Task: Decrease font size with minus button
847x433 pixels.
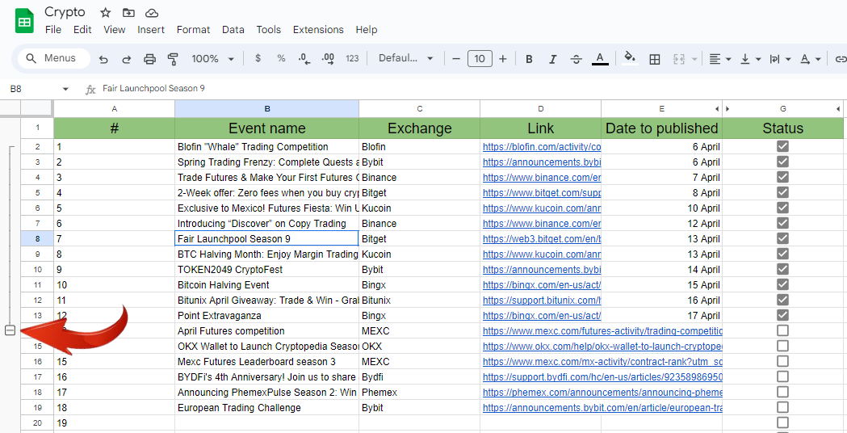Action: pyautogui.click(x=456, y=58)
